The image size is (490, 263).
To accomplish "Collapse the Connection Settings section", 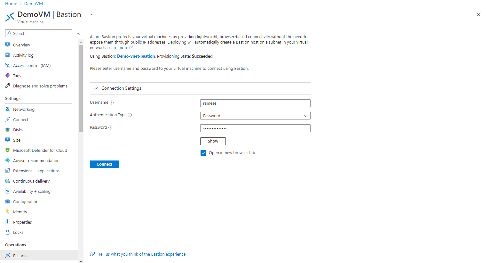I will point(96,88).
